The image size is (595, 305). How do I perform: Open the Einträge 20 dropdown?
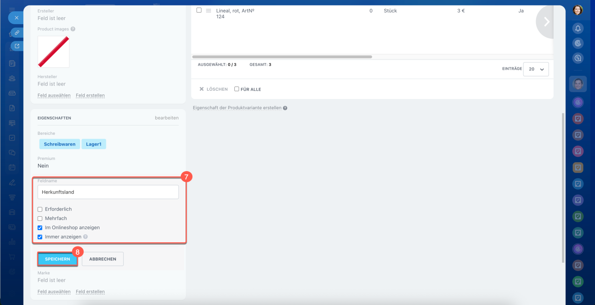click(x=535, y=69)
